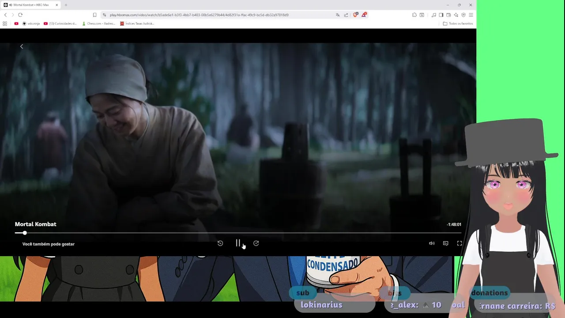Click the playback progress slider handle
This screenshot has width=565, height=318.
click(25, 233)
